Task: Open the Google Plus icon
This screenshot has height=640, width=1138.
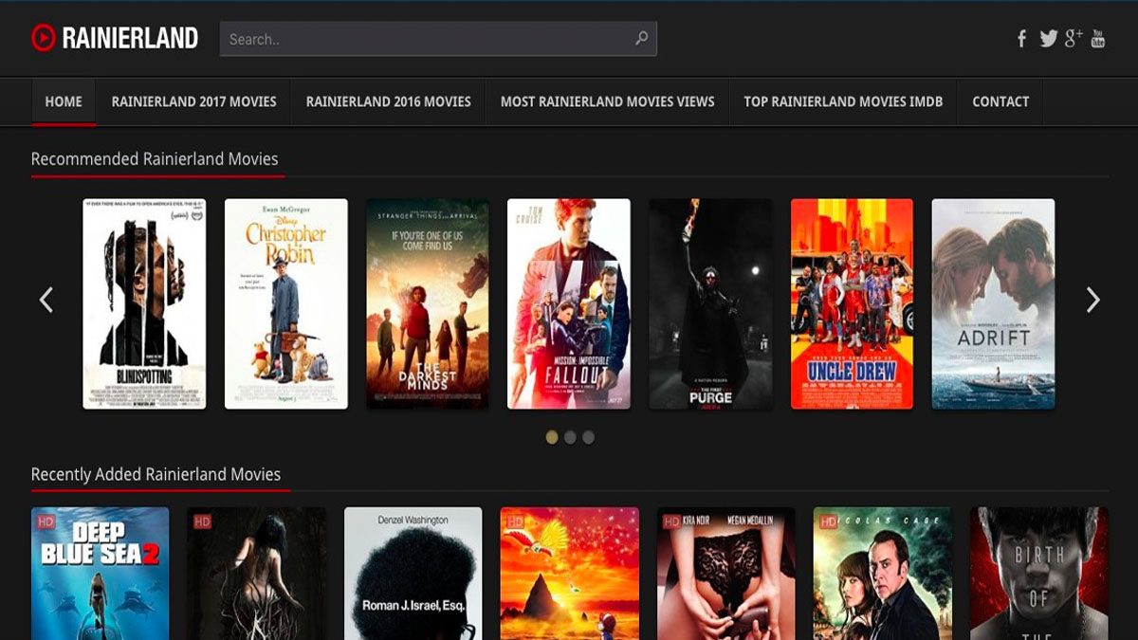Action: (1074, 38)
